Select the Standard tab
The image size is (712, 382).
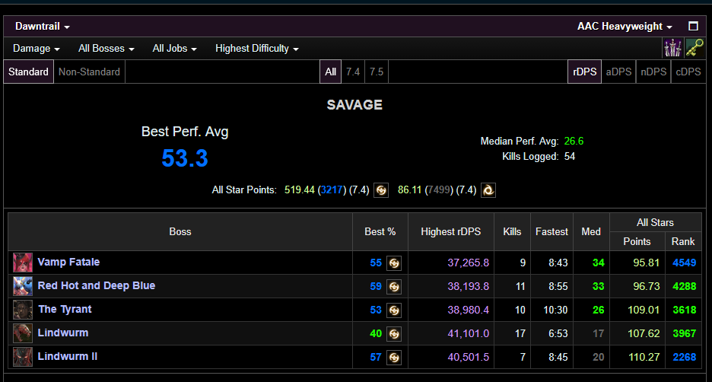[29, 72]
